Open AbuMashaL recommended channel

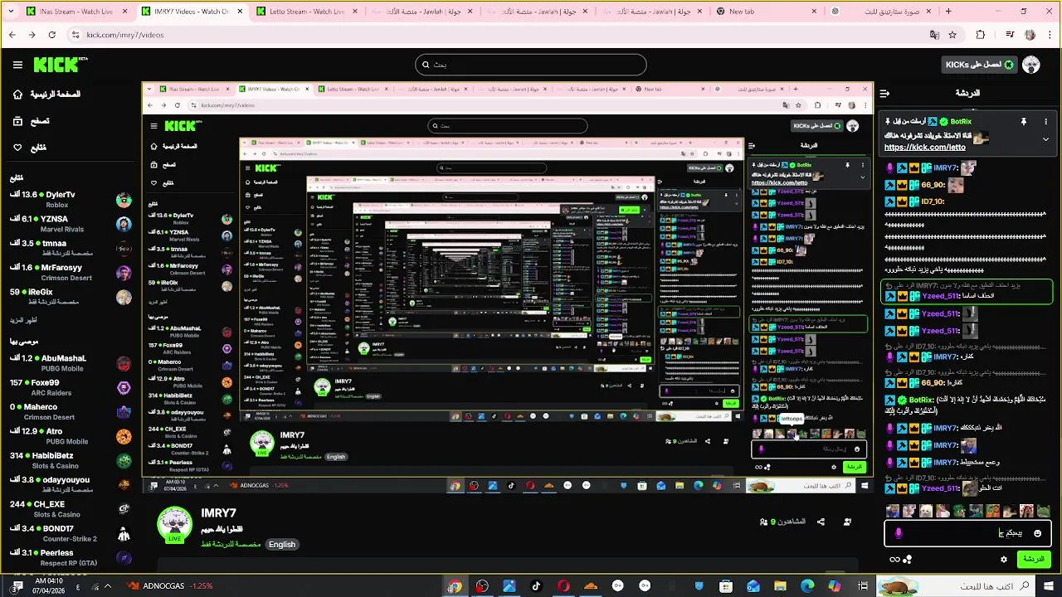pos(71,363)
